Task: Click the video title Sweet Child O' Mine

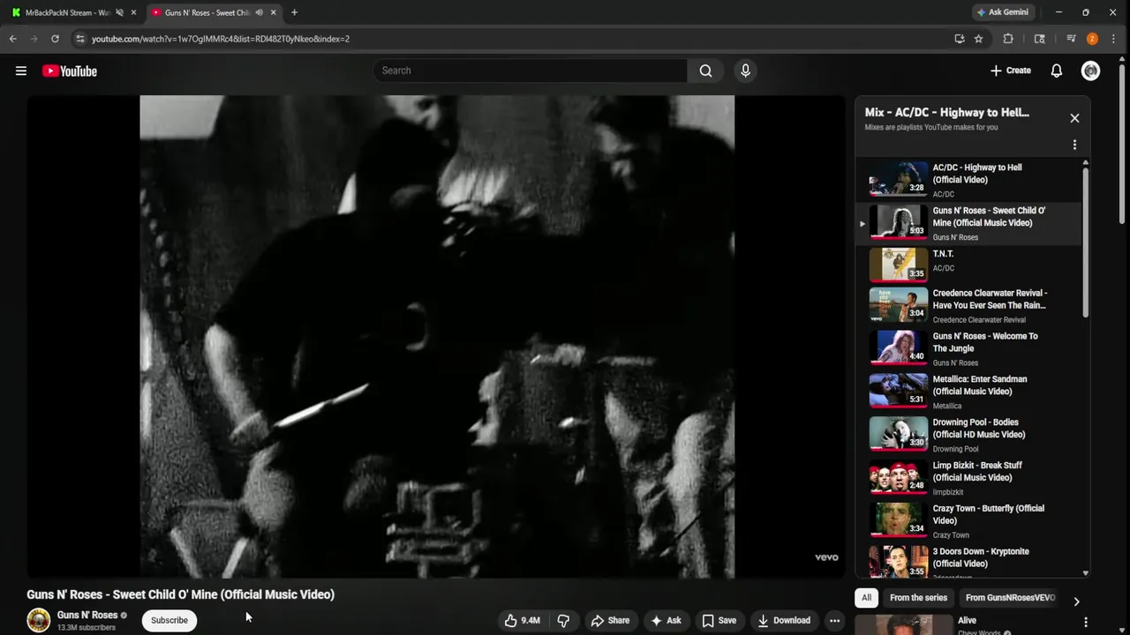Action: click(x=180, y=594)
